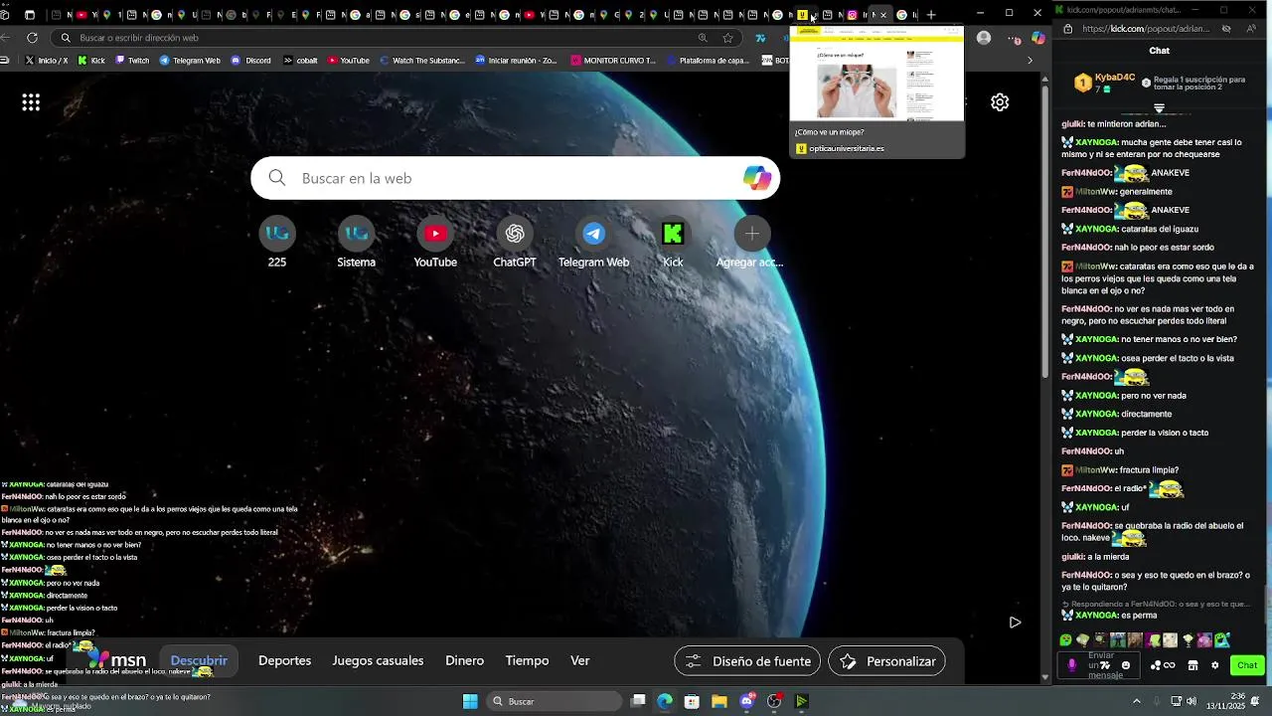Expand the bookmarks bar overflow chevron
The image size is (1272, 716).
(1030, 61)
